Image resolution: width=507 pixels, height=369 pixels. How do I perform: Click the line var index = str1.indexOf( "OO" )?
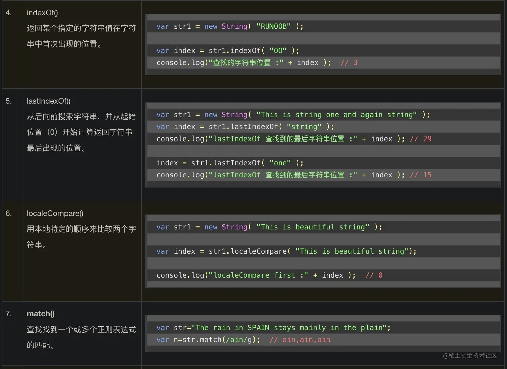click(228, 51)
